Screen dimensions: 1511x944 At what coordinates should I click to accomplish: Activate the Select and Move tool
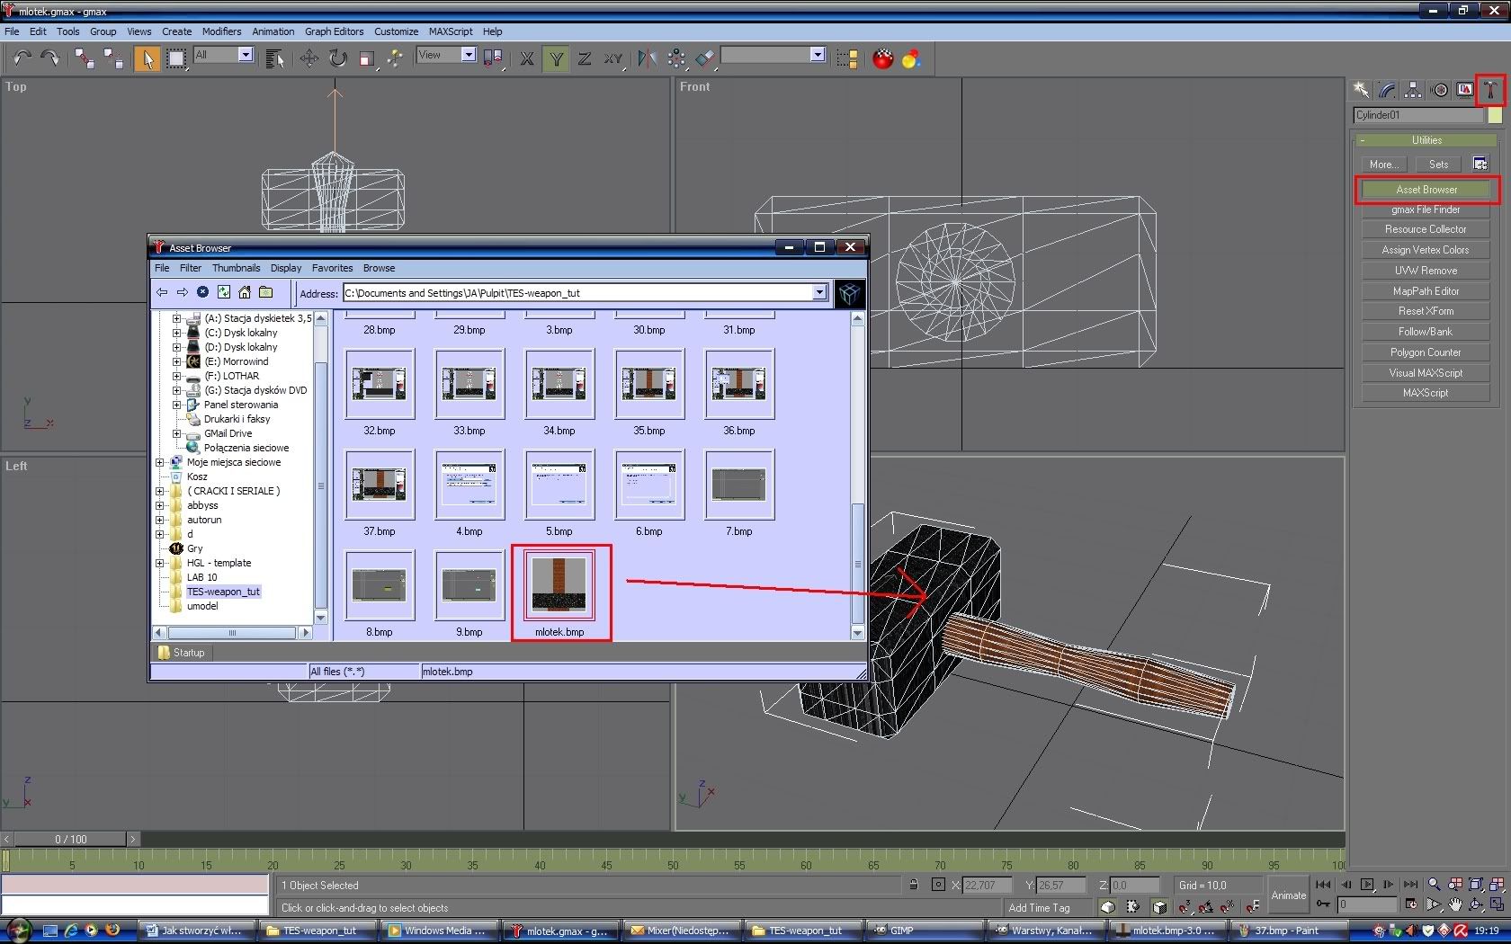click(308, 58)
